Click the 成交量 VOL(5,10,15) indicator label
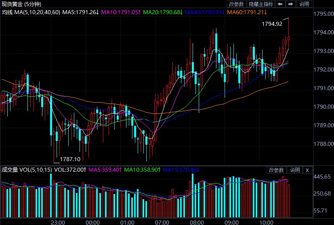 tap(27, 170)
